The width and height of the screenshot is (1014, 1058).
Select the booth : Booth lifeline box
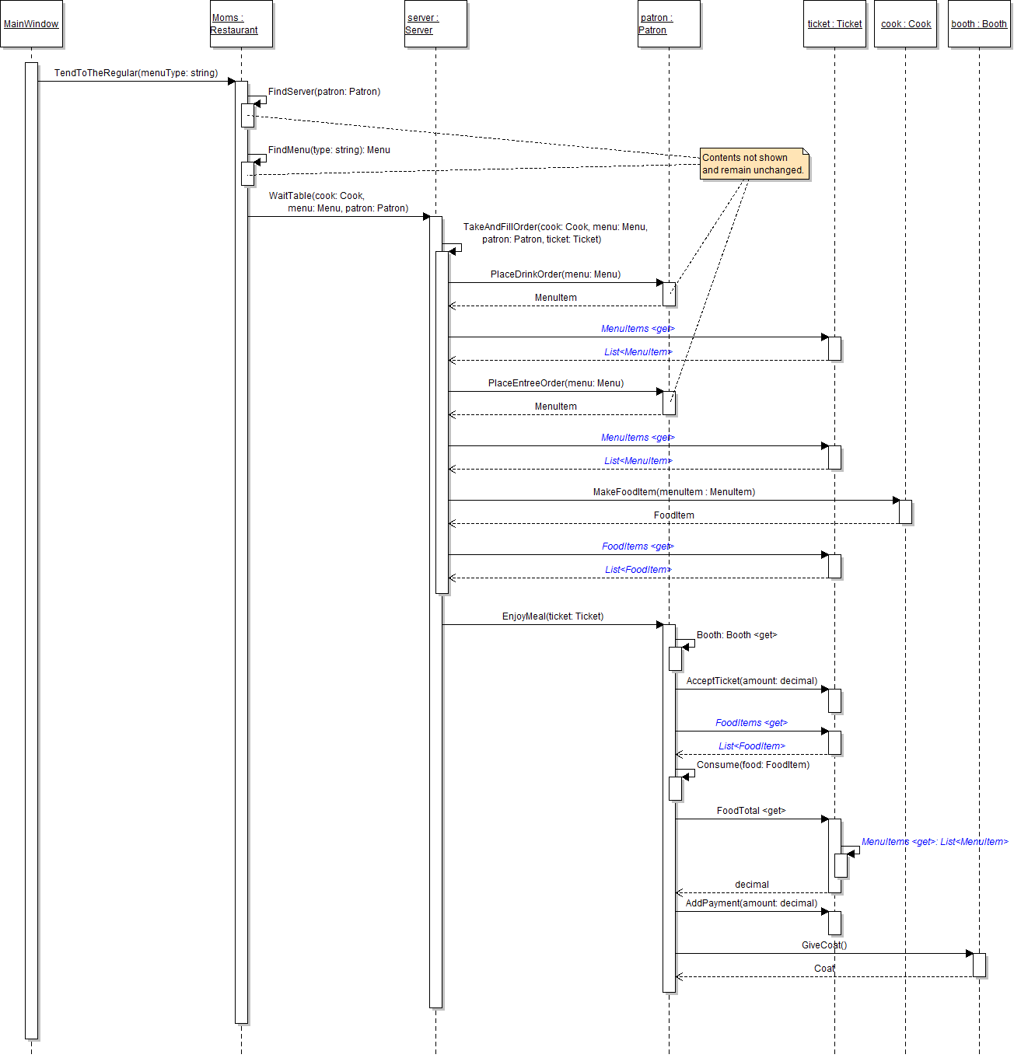(x=978, y=24)
